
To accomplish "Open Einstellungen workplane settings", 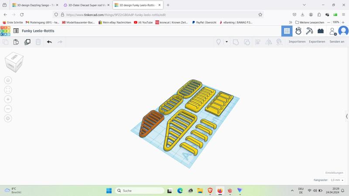I will [334, 172].
